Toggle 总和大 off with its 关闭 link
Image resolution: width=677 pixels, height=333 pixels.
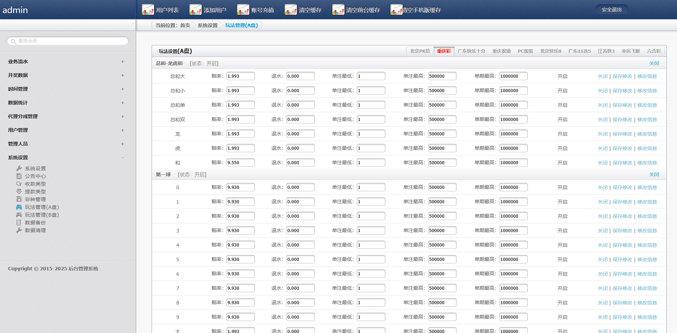pyautogui.click(x=602, y=76)
